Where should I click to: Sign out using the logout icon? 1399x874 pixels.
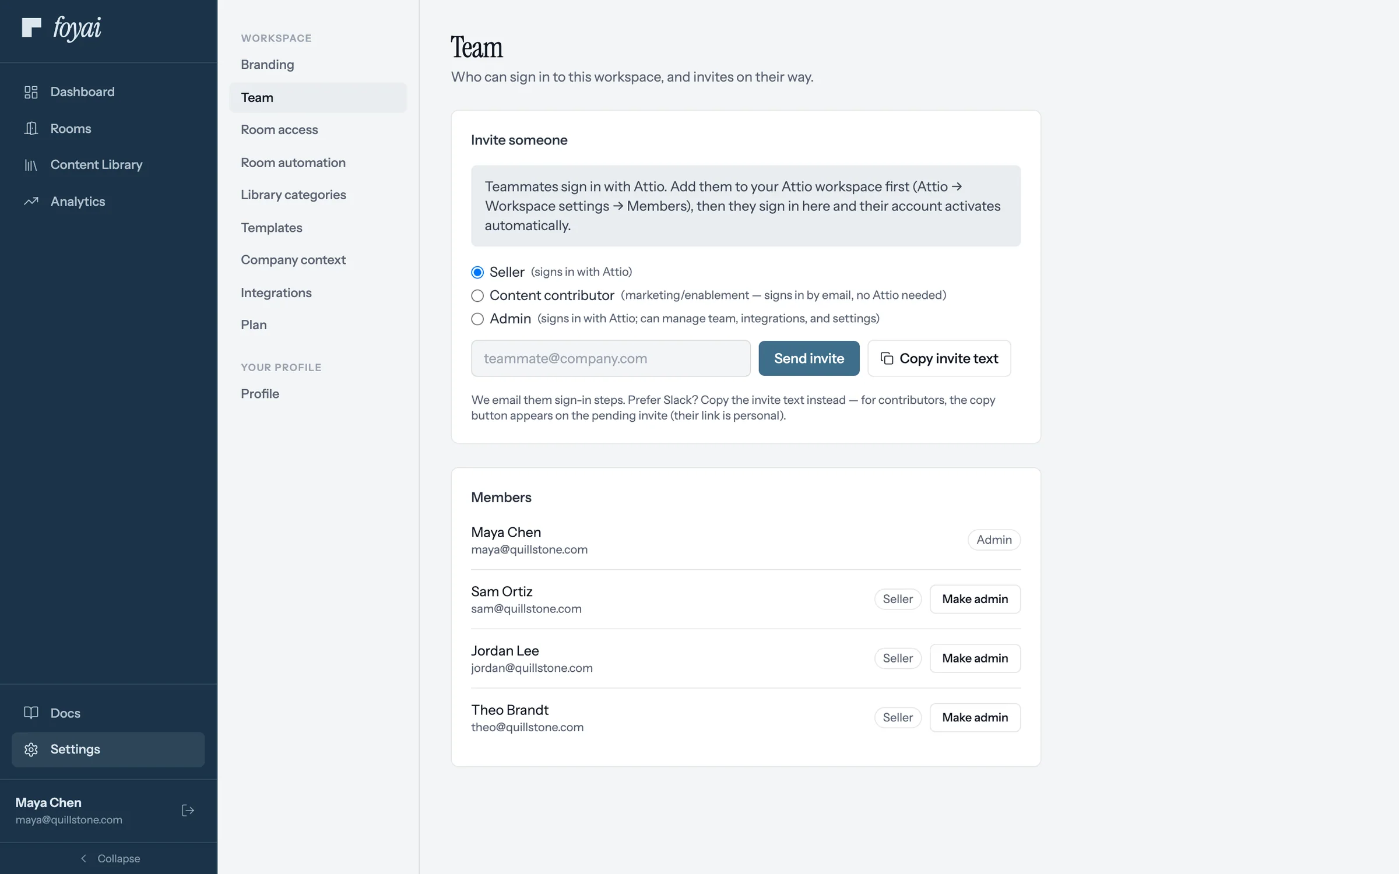click(188, 810)
